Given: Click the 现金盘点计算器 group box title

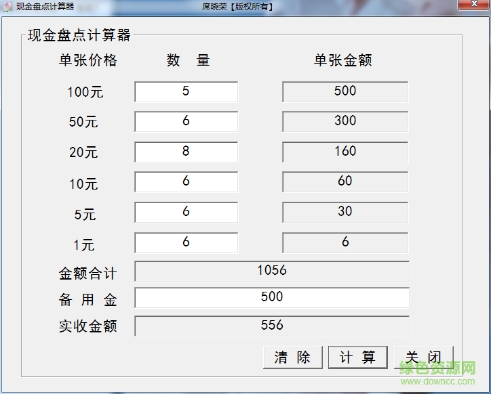Looking at the screenshot, I should tap(79, 35).
